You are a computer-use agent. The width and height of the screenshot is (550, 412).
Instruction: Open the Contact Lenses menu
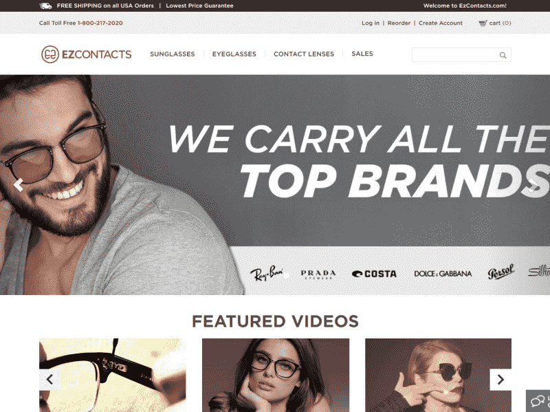click(x=304, y=54)
